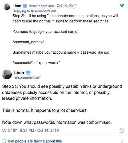The width and height of the screenshot is (128, 143).
Task: Click the Step 3b reply tweet text
Action: tap(65, 39)
